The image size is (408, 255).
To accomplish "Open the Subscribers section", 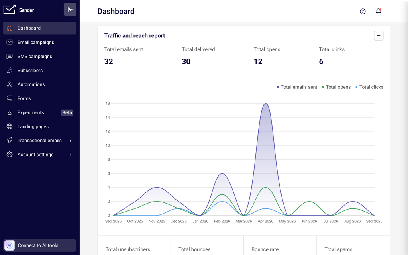I will tap(40, 70).
